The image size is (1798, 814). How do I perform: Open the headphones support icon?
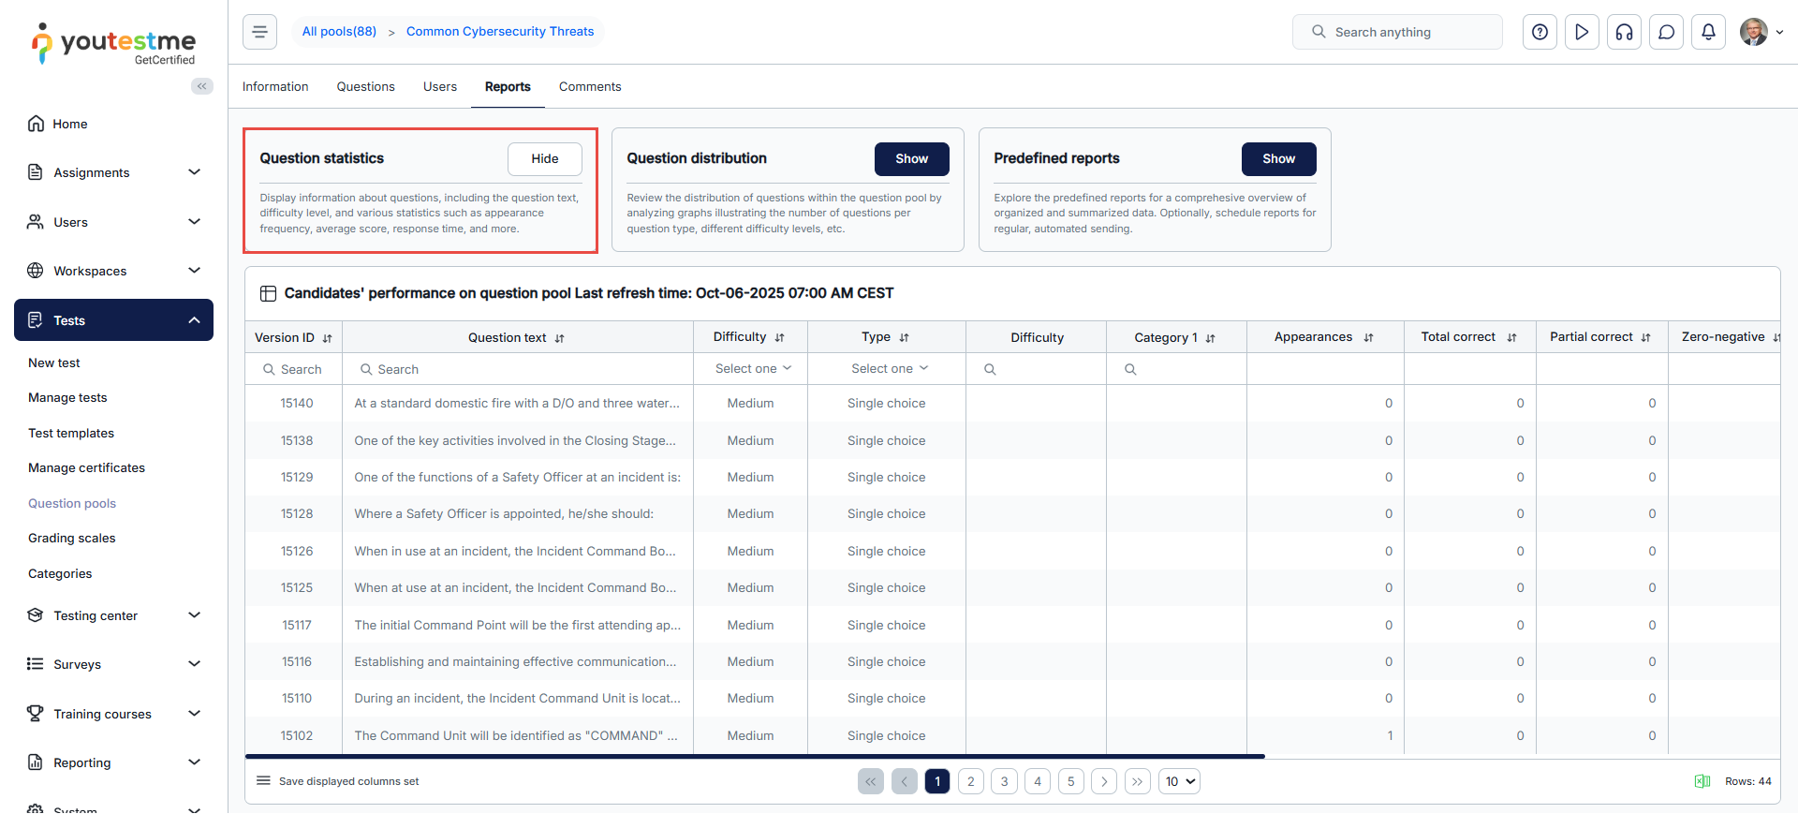[x=1624, y=32]
